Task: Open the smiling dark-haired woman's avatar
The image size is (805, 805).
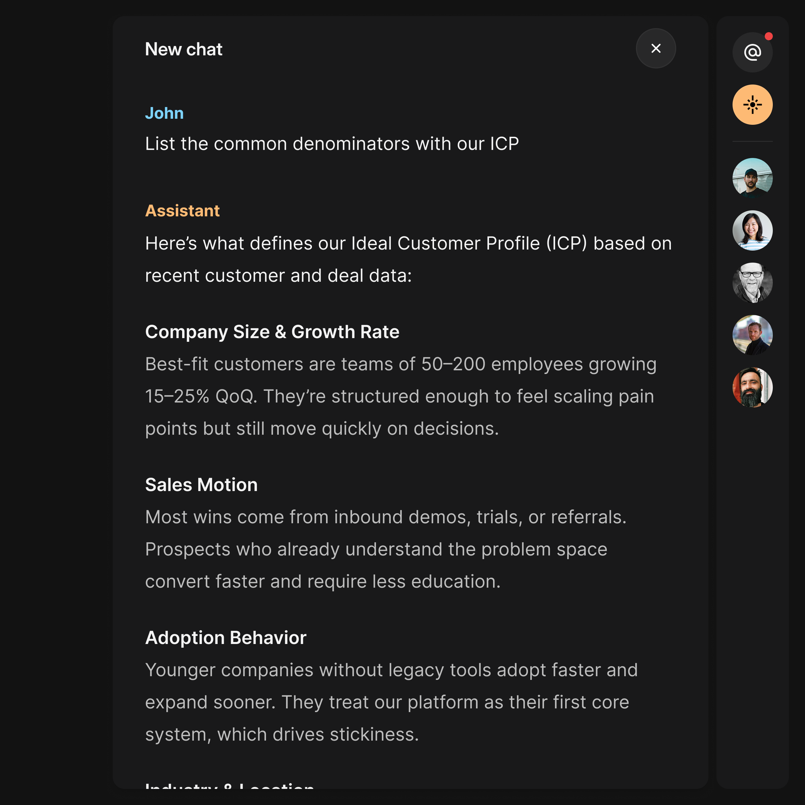Action: click(x=752, y=230)
